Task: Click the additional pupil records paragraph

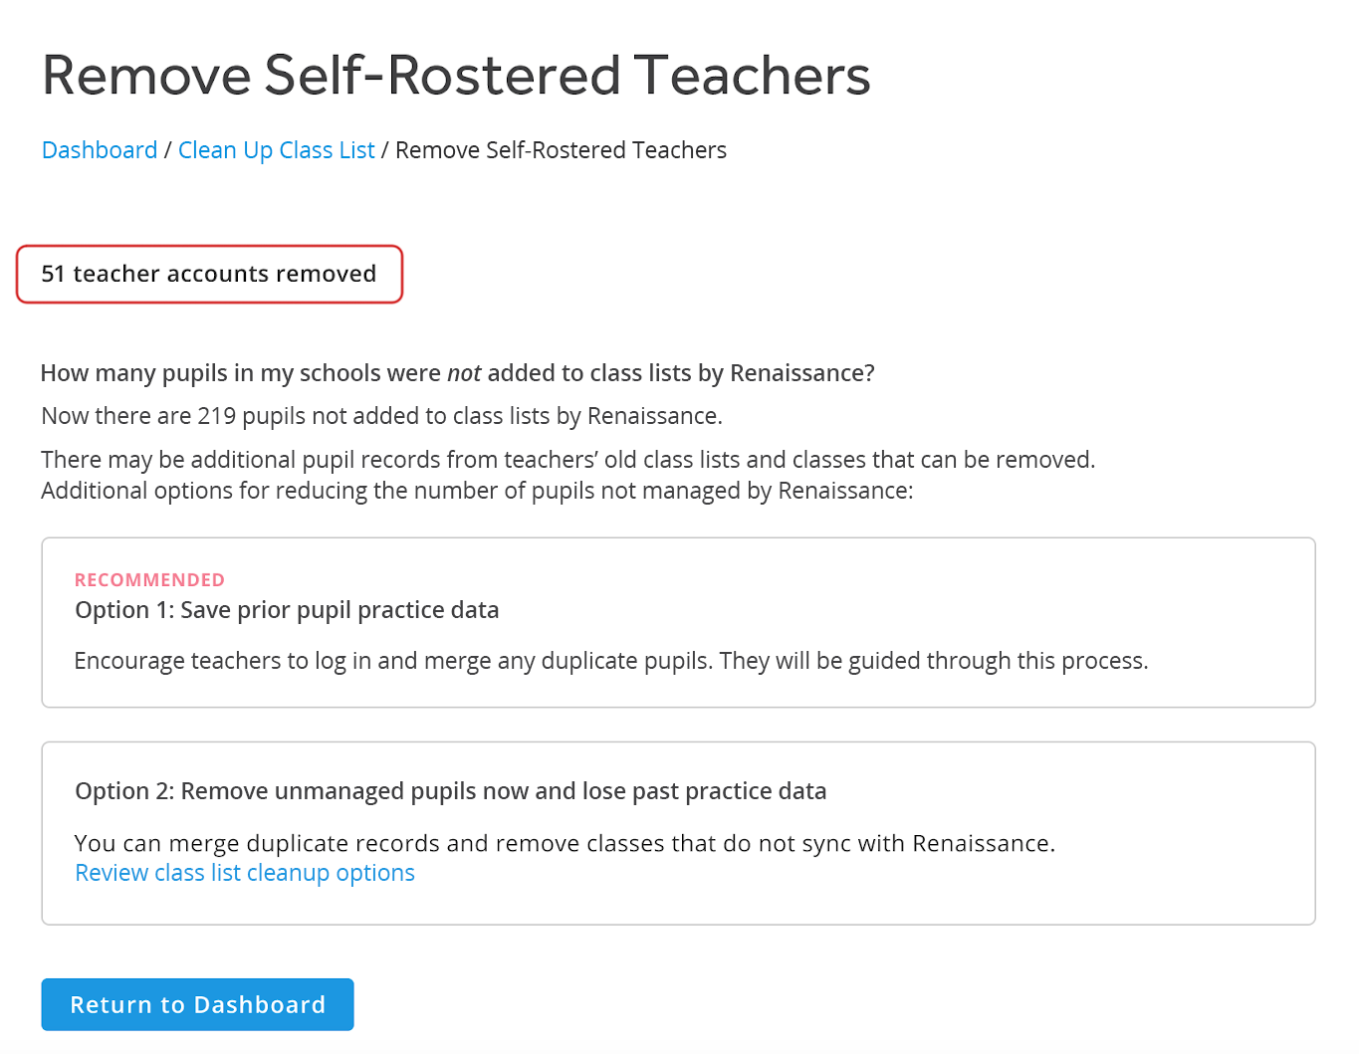Action: (x=568, y=460)
